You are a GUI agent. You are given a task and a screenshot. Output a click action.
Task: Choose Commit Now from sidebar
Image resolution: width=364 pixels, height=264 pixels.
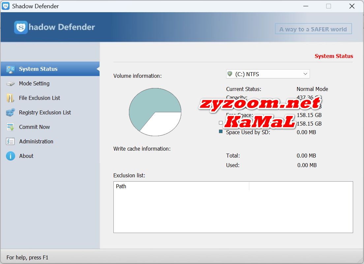pyautogui.click(x=50, y=127)
